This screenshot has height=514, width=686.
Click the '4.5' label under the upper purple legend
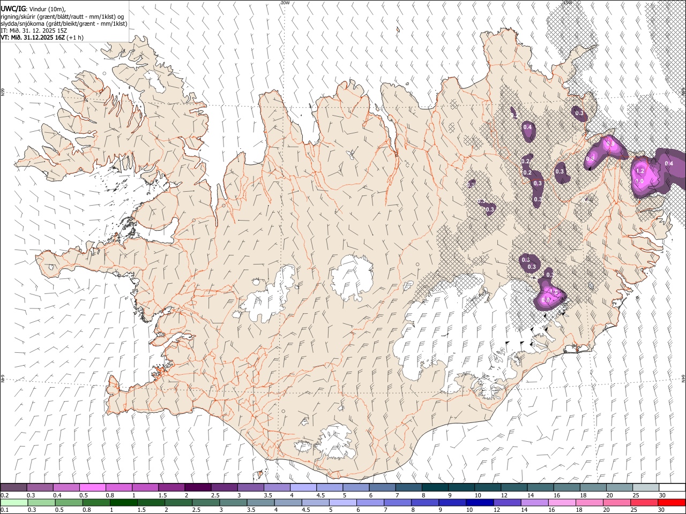click(321, 495)
